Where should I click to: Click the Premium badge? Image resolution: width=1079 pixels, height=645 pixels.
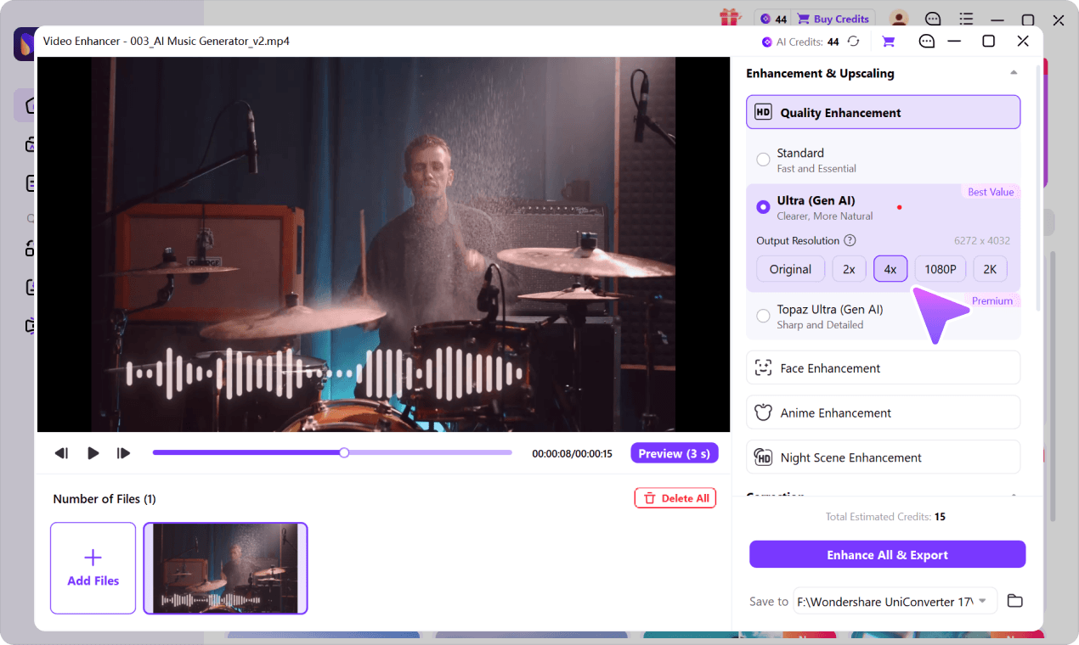click(x=992, y=300)
